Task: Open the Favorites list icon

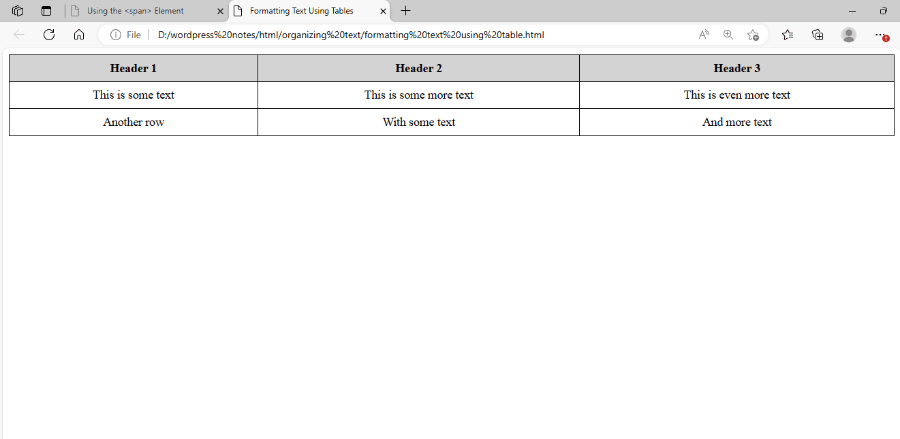Action: pyautogui.click(x=788, y=35)
